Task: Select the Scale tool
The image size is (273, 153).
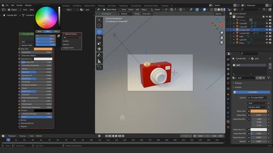Action: pyautogui.click(x=99, y=43)
